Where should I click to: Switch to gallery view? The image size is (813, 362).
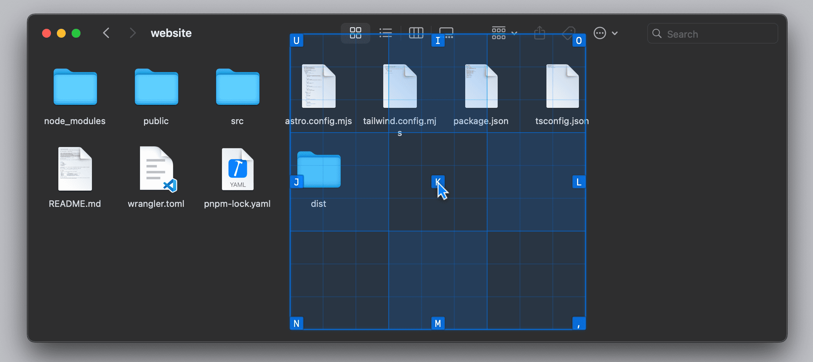click(446, 33)
